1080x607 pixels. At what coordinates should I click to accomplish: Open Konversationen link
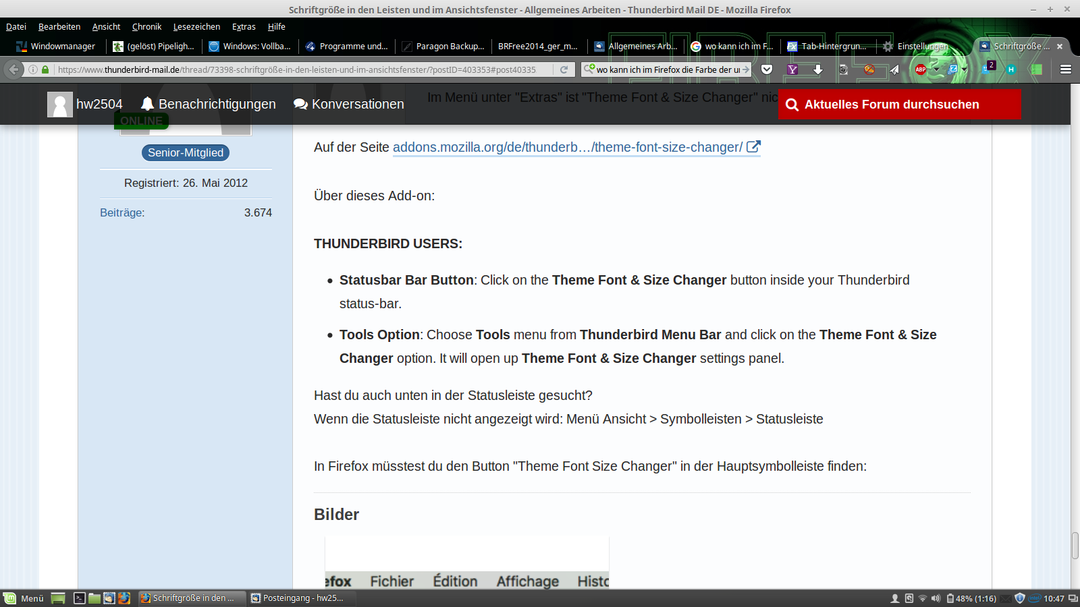[x=349, y=104]
